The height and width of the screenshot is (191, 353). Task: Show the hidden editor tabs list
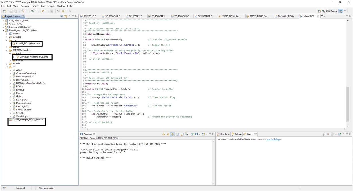(323, 16)
